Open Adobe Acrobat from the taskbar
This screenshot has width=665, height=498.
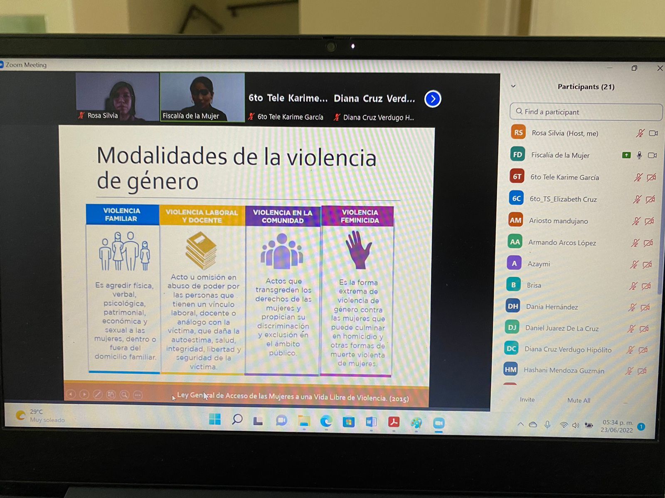pos(394,422)
